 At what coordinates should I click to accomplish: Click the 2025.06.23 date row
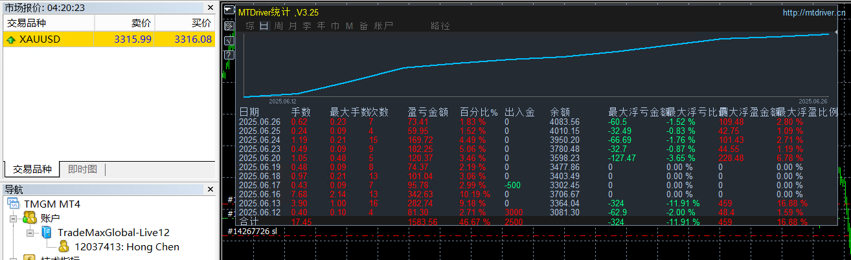[x=260, y=149]
